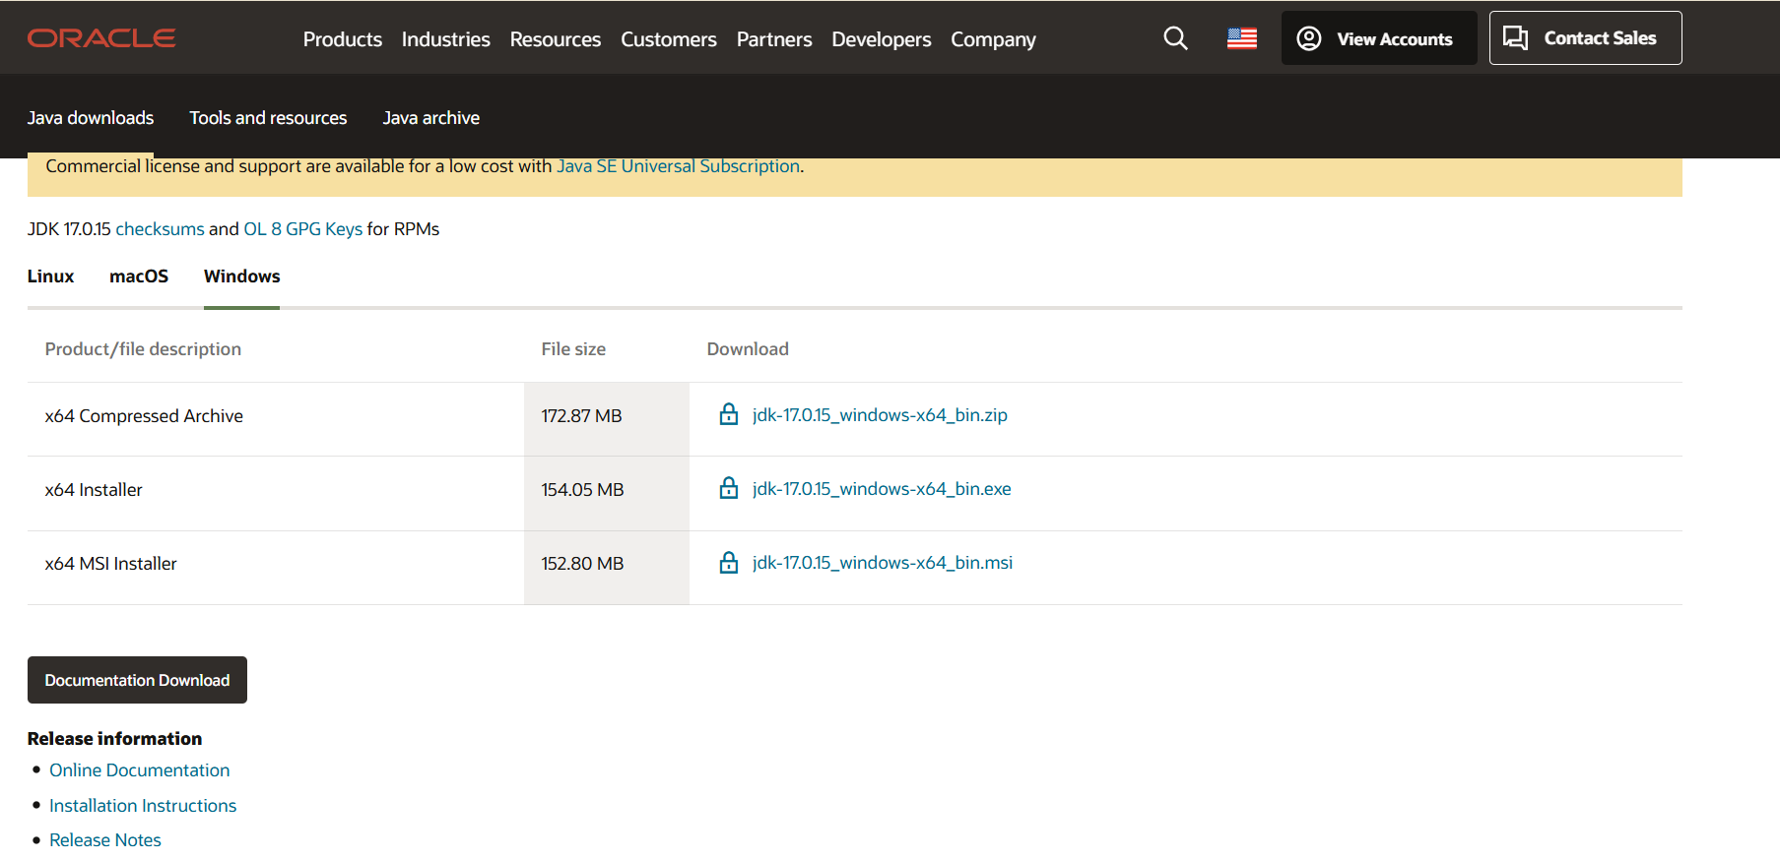Image resolution: width=1780 pixels, height=860 pixels.
Task: Open Java SE Universal Subscription link
Action: pos(678,166)
